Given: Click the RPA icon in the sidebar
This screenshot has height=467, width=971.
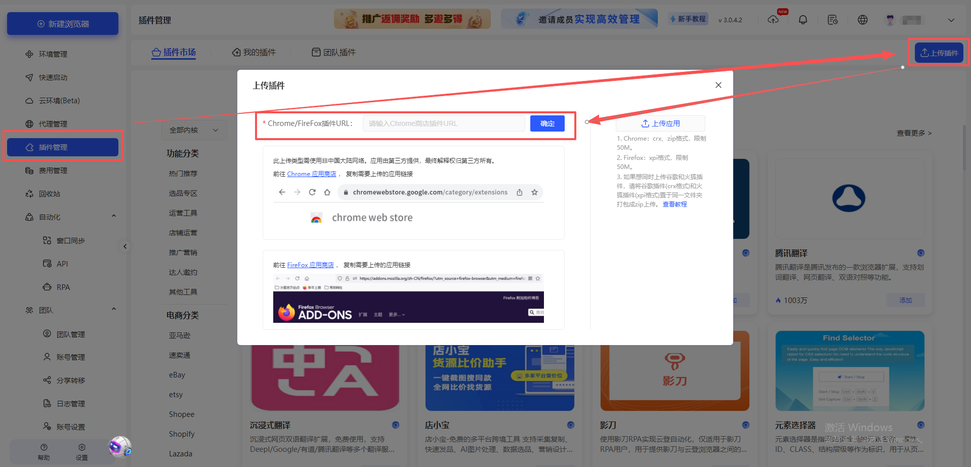Looking at the screenshot, I should [x=47, y=287].
